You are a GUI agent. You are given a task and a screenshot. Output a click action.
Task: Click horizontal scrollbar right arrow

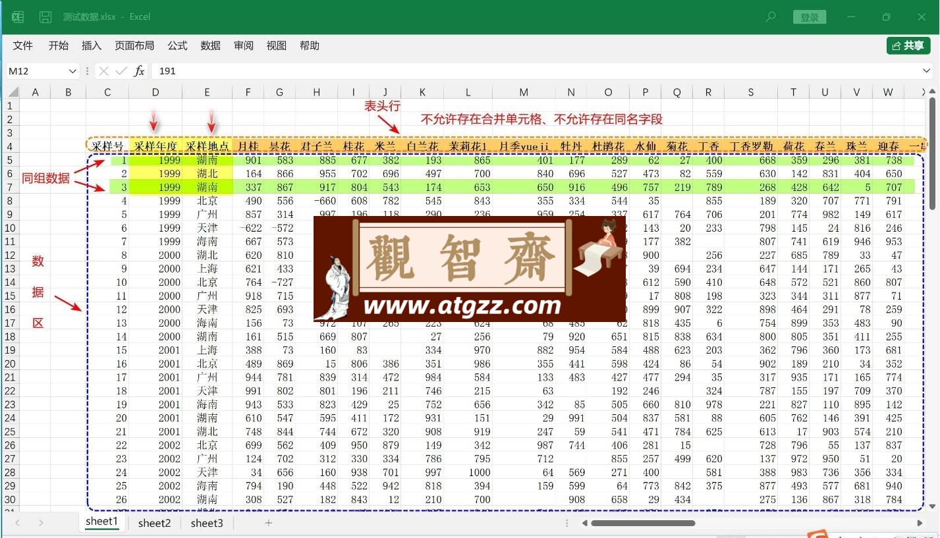[920, 524]
